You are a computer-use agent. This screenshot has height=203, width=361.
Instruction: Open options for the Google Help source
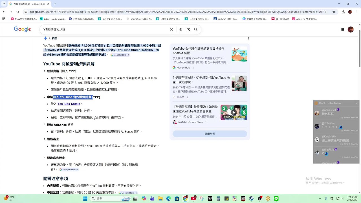click(x=193, y=68)
